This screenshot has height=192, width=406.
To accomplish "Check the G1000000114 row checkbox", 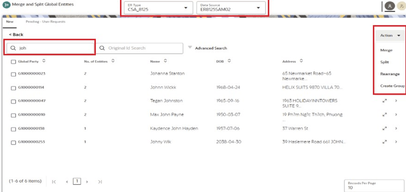I will [x=13, y=88].
